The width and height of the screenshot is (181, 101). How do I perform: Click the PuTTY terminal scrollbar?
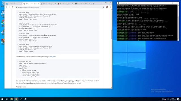[178, 22]
